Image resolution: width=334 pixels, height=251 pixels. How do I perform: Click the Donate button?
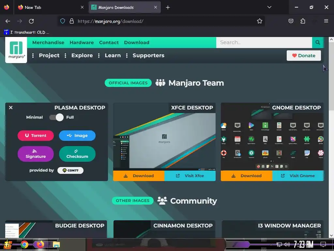tap(304, 56)
